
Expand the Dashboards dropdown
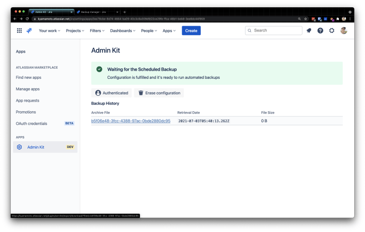point(123,30)
